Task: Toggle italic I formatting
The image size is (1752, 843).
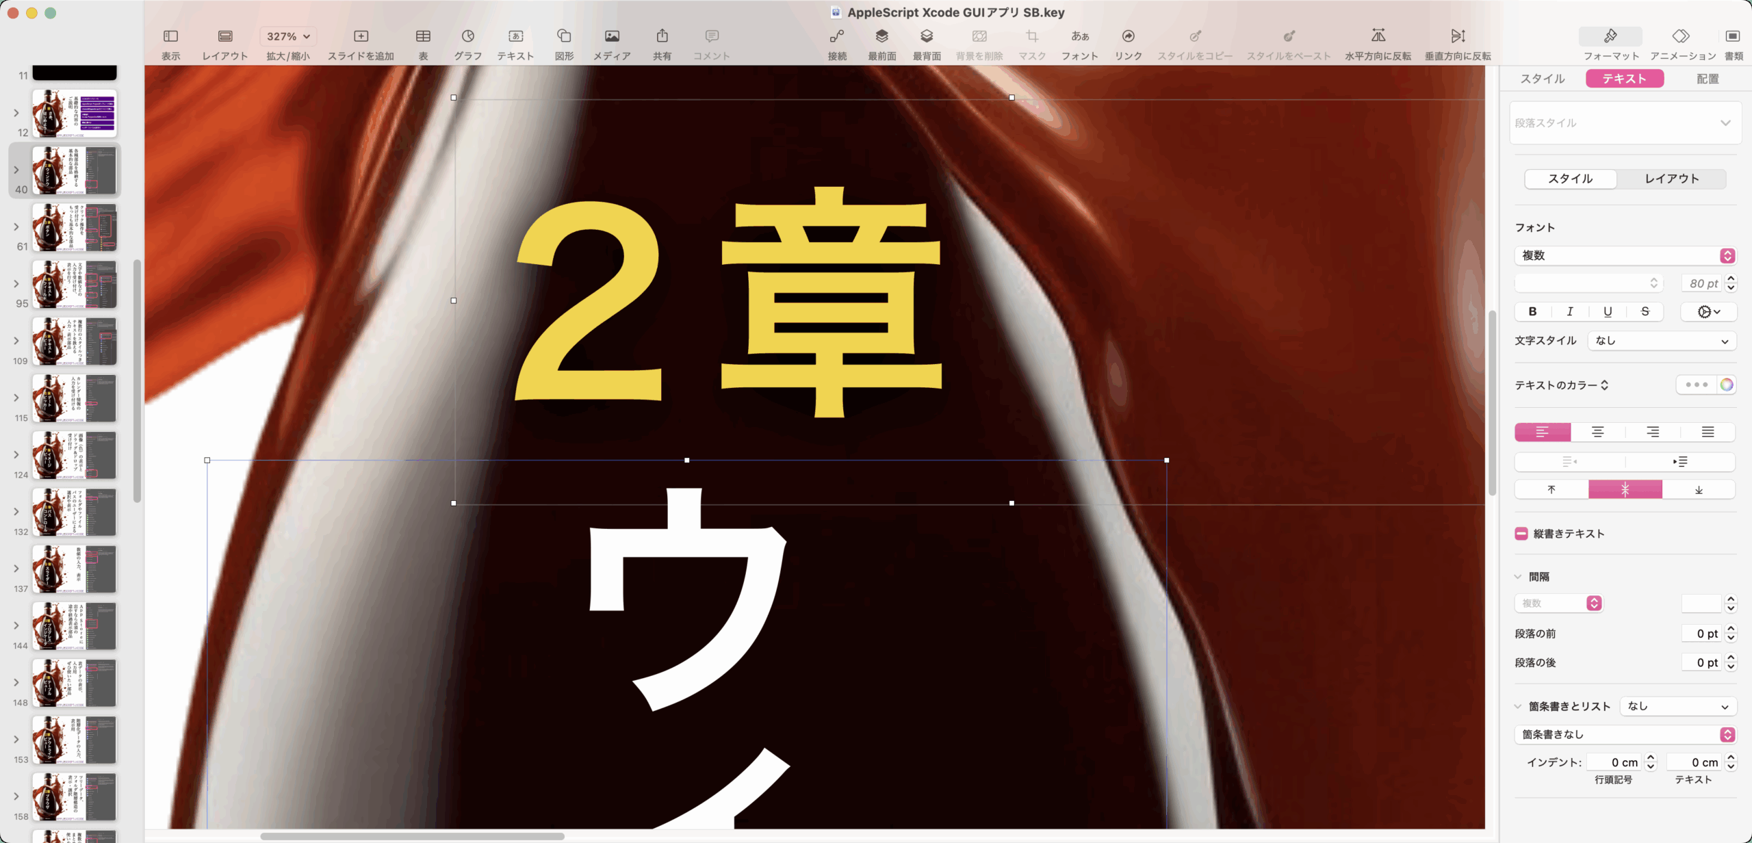Action: click(x=1570, y=312)
